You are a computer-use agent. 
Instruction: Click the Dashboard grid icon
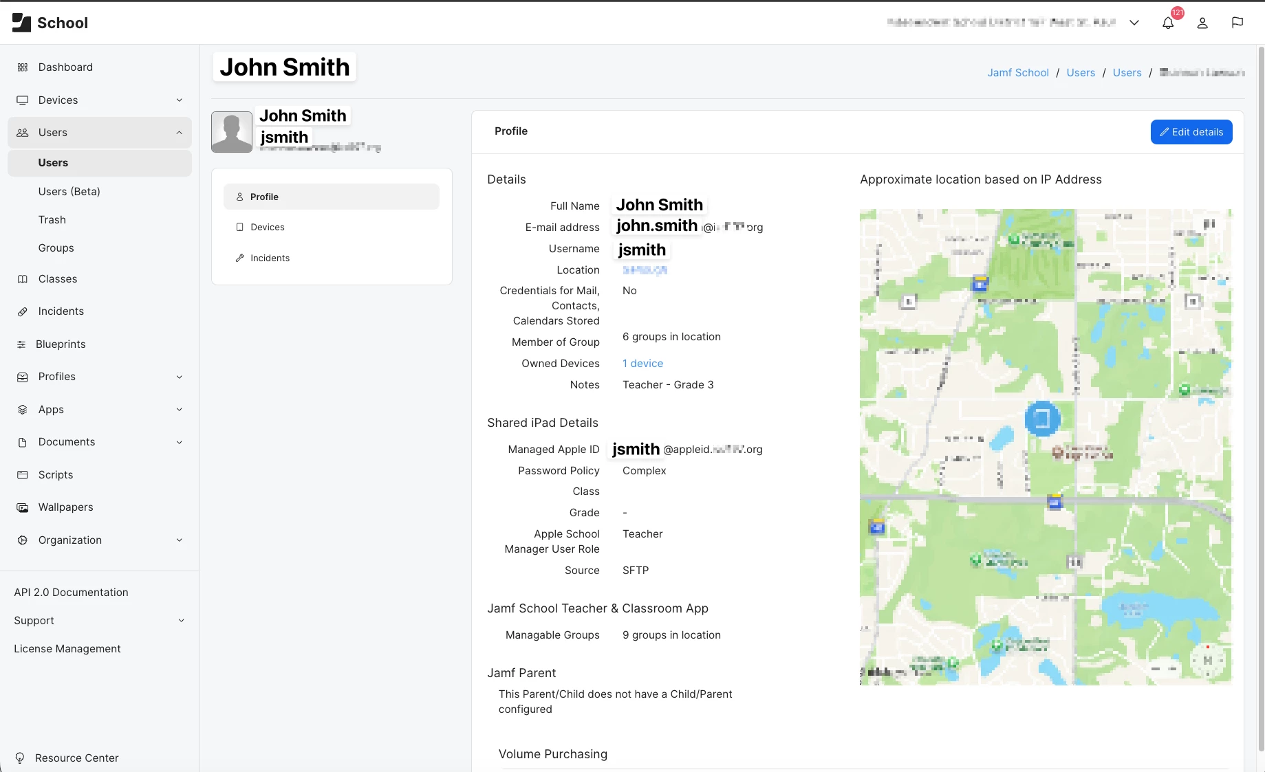(x=23, y=67)
